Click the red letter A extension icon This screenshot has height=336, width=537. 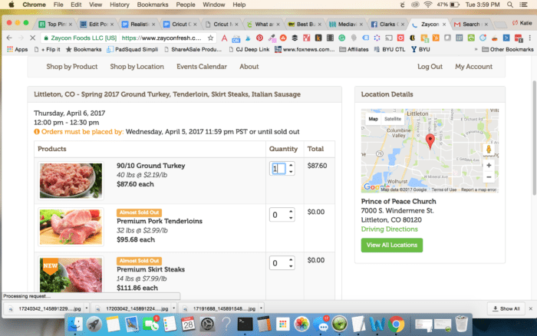coord(224,38)
